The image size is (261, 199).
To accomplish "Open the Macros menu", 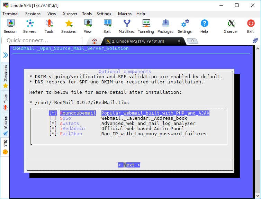I will pyautogui.click(x=125, y=14).
